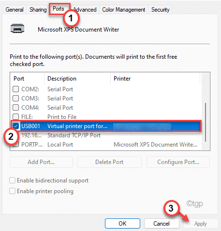Go to the Security tab
The height and width of the screenshot is (231, 221).
point(161,10)
